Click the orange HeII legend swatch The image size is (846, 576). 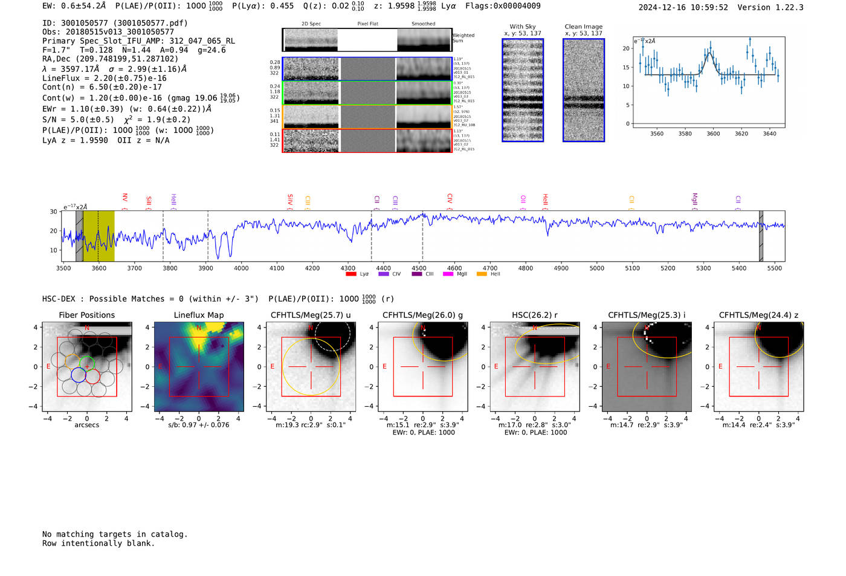(482, 274)
